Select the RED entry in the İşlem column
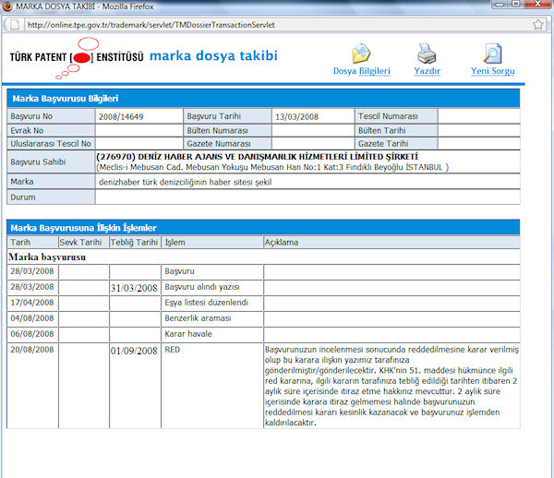This screenshot has height=478, width=554. tap(172, 351)
